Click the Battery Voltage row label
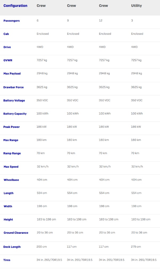This screenshot has width=160, height=269. (x=14, y=100)
